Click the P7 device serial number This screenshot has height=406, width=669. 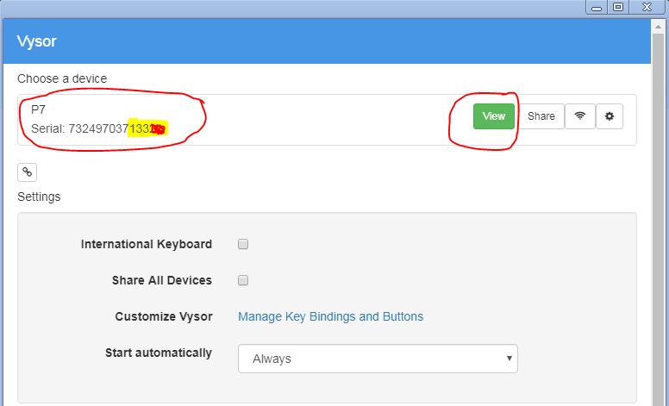pos(98,128)
